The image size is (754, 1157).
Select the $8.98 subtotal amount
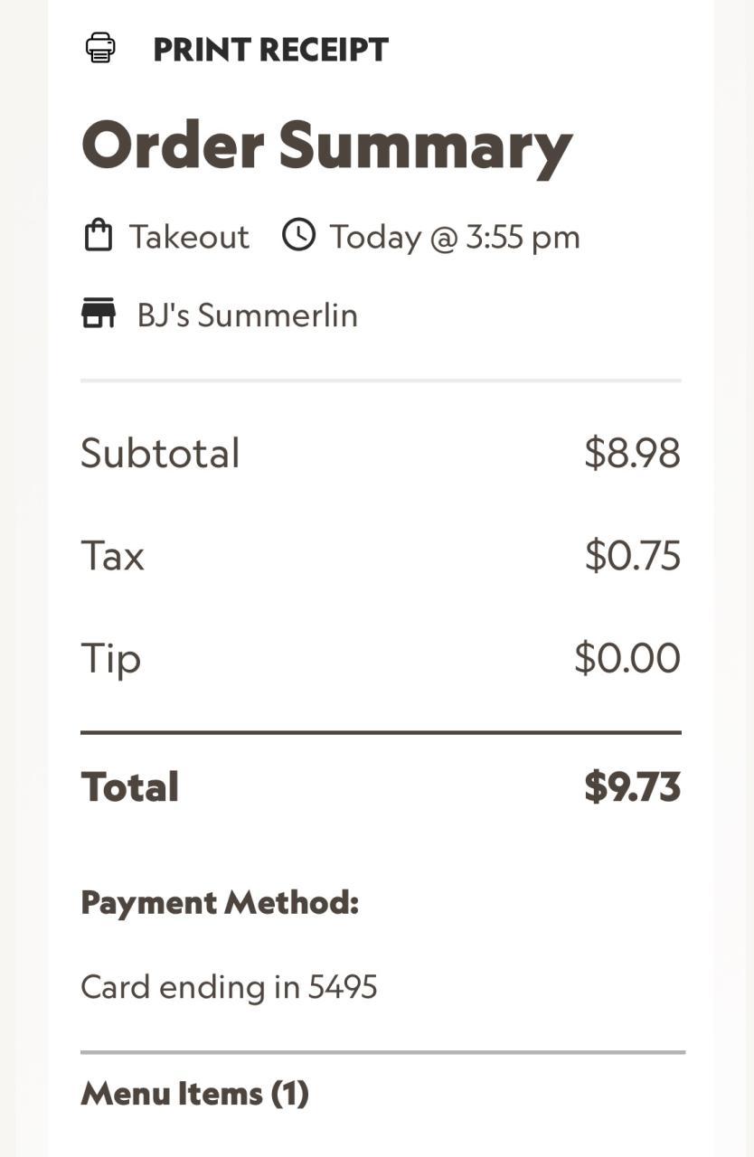pos(632,453)
